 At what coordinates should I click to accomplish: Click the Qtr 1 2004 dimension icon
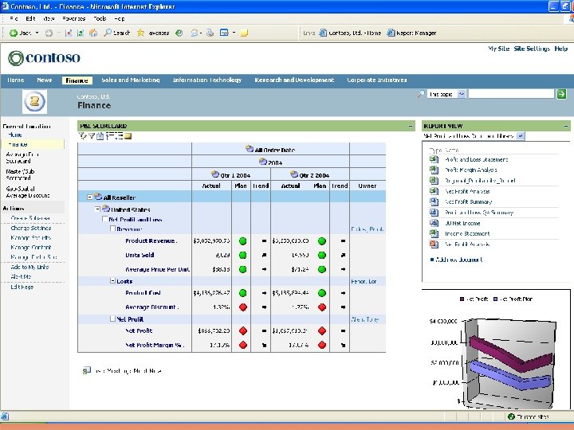point(215,174)
